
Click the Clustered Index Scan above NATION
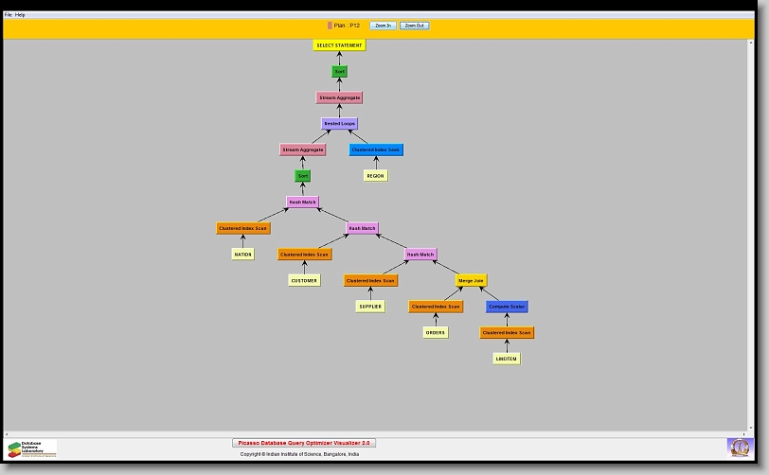(x=243, y=229)
